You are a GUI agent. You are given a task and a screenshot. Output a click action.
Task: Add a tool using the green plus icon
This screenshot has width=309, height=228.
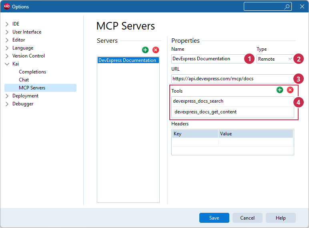280,90
